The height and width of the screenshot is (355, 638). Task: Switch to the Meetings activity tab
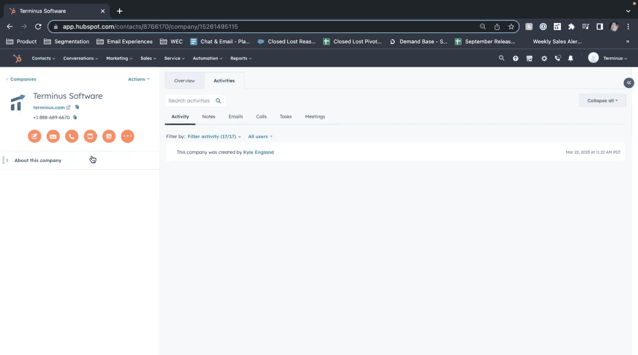click(315, 117)
